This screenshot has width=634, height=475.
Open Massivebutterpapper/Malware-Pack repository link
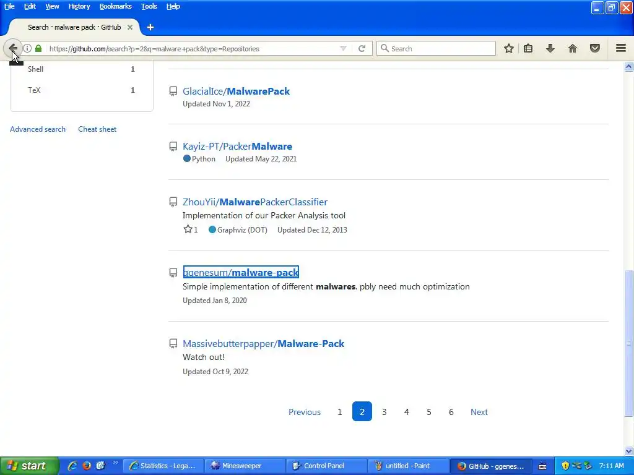click(264, 344)
